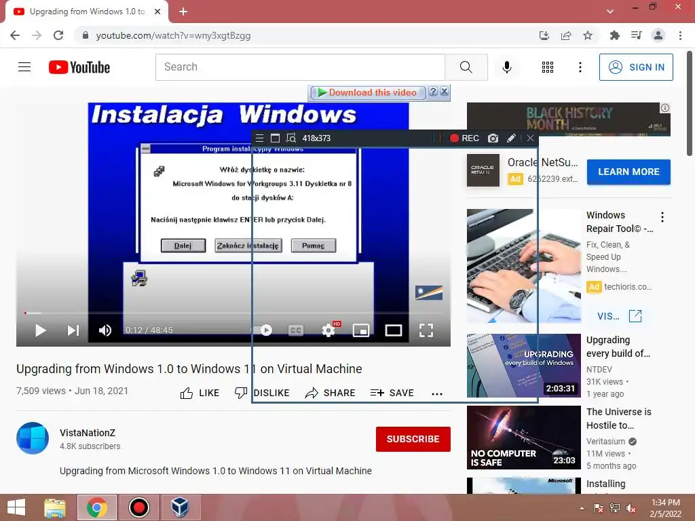Search with your voice microphone
This screenshot has height=521, width=695.
coord(506,67)
